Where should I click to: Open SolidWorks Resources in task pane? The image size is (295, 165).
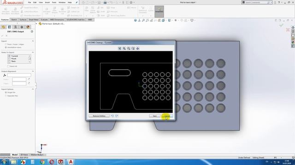293,27
